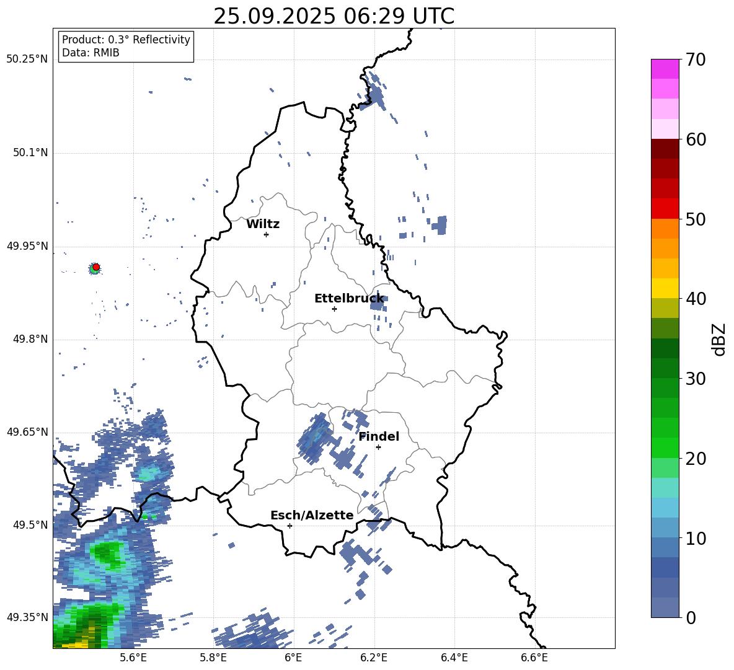Click the dark green swatch just above 30
Viewport: 734px width, 670px height.
point(665,368)
